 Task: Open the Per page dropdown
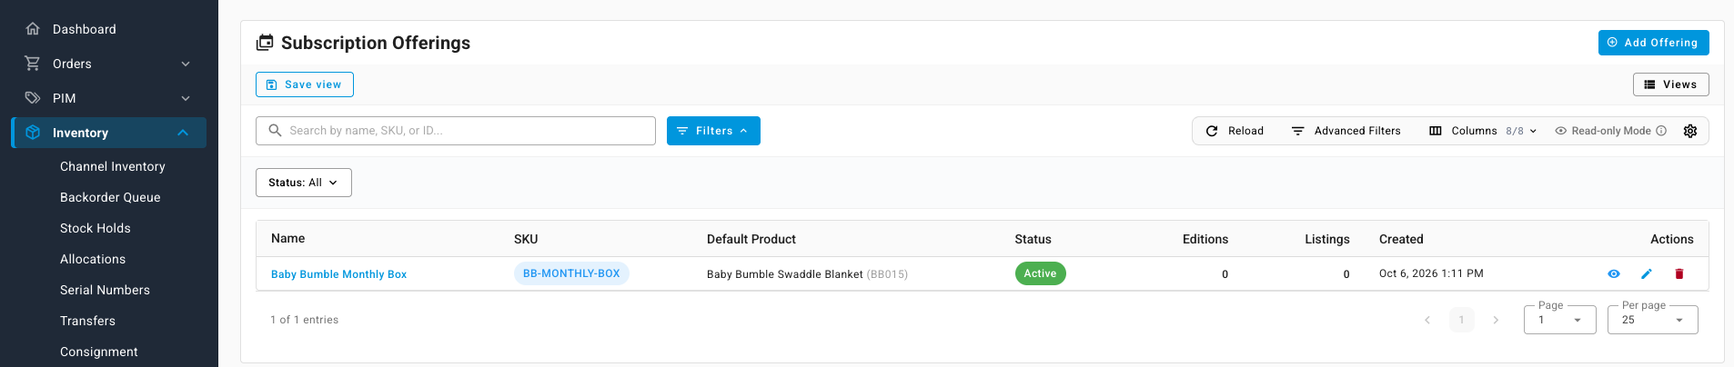pos(1652,320)
